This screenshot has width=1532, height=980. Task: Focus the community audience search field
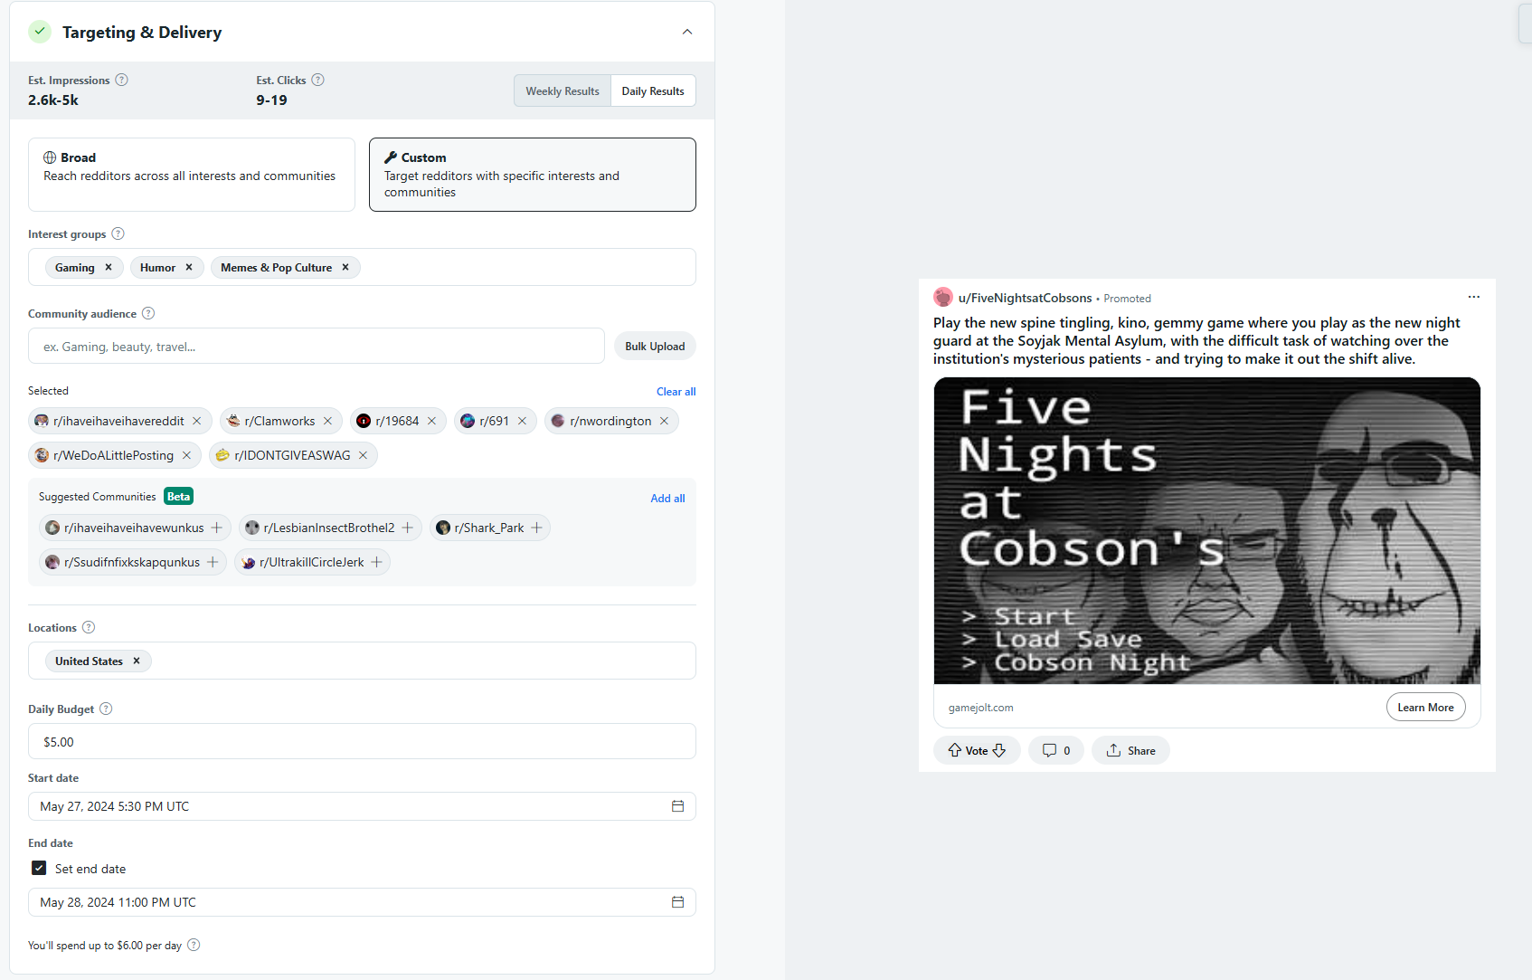[x=317, y=346]
